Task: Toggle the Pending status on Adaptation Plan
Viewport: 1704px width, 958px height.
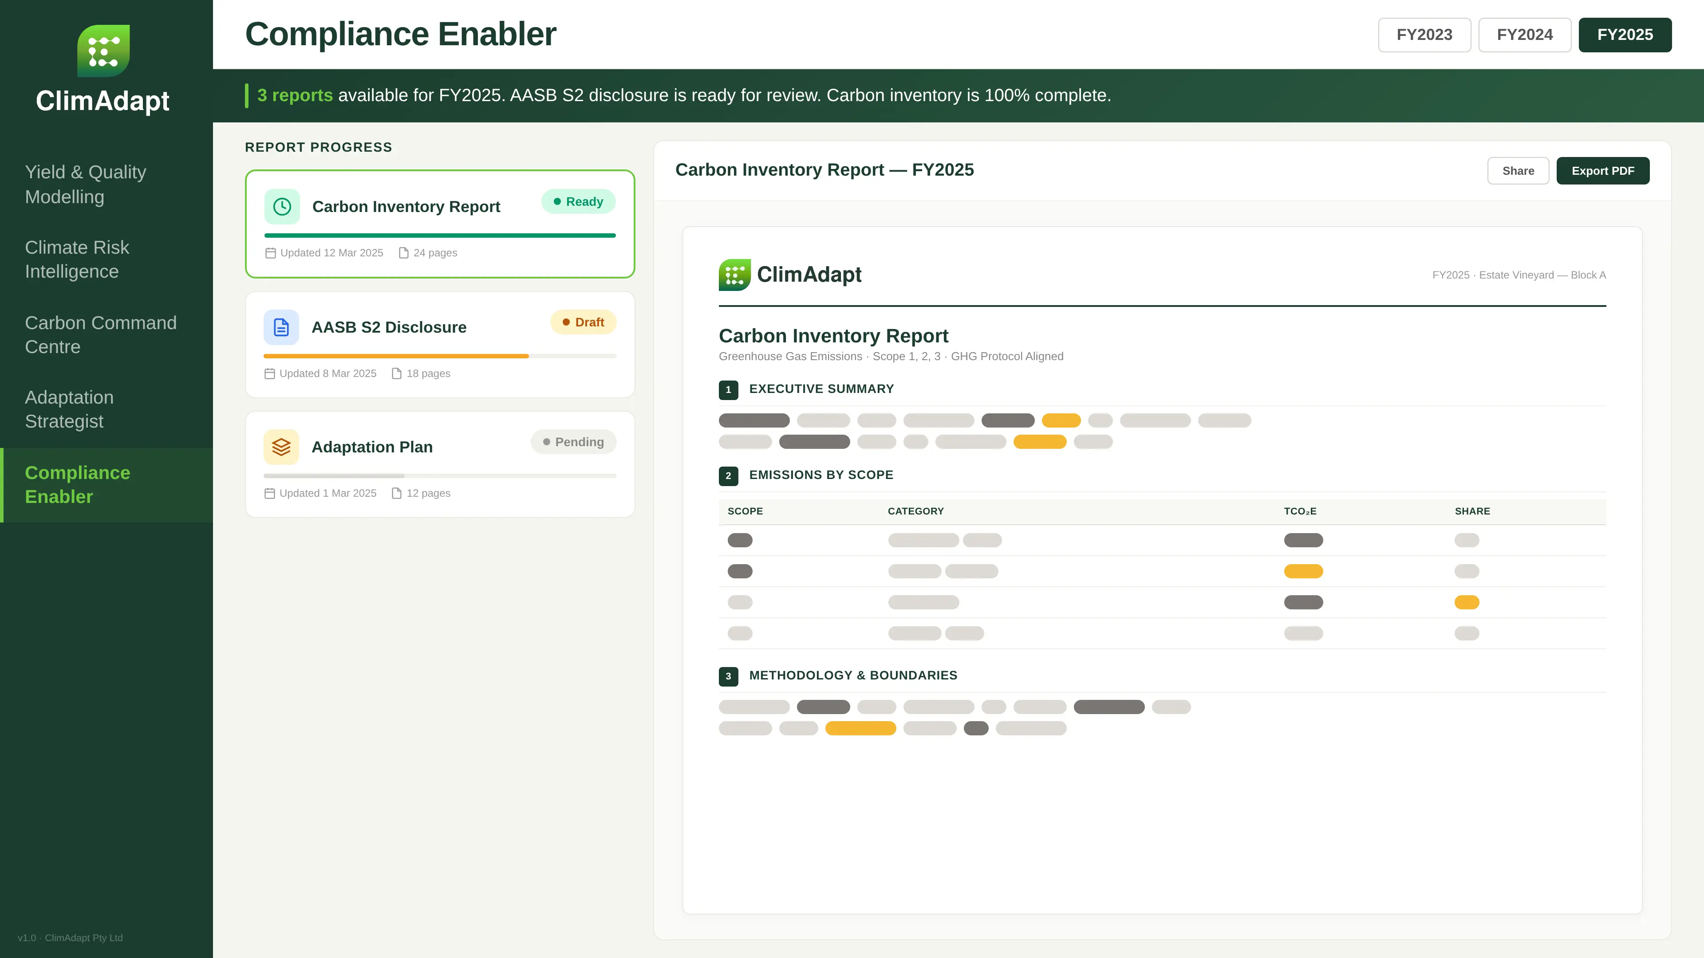Action: [x=573, y=442]
